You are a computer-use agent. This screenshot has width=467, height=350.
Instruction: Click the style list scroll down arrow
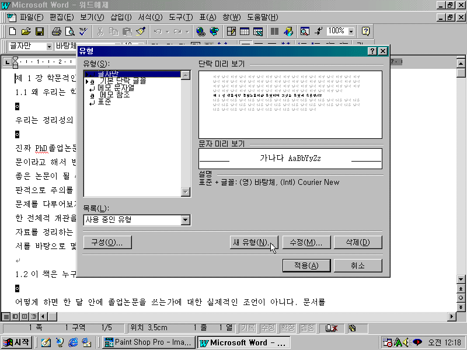(x=186, y=192)
